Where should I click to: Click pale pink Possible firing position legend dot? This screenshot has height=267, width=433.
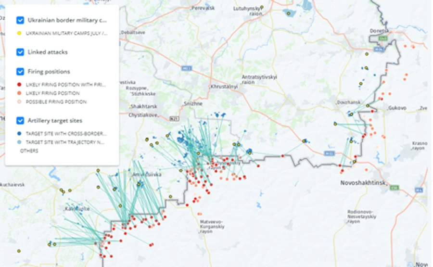coord(19,102)
